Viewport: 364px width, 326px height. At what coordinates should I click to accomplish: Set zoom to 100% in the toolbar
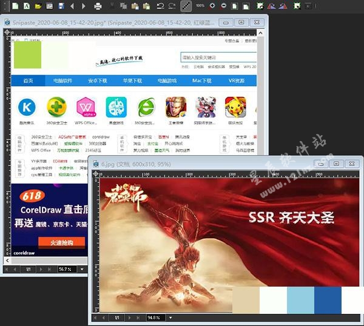pyautogui.click(x=200, y=6)
